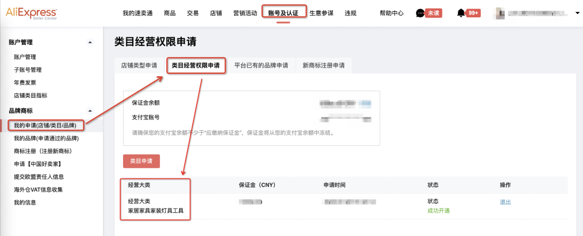The height and width of the screenshot is (236, 583).
Task: Open 账号及认证 menu
Action: pyautogui.click(x=283, y=14)
